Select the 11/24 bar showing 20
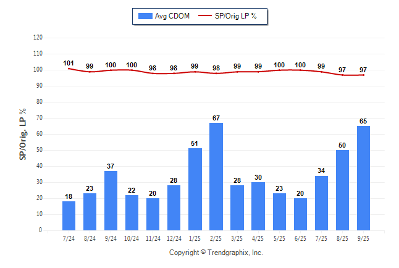This screenshot has width=399, height=268. (x=153, y=214)
